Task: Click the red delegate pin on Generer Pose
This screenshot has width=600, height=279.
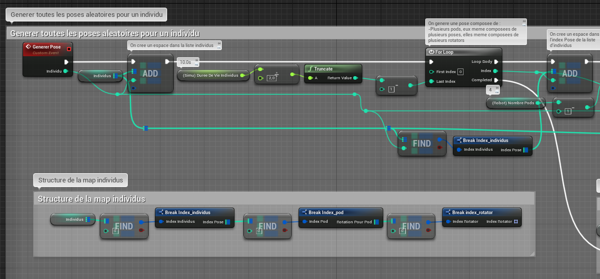Action: coord(69,49)
